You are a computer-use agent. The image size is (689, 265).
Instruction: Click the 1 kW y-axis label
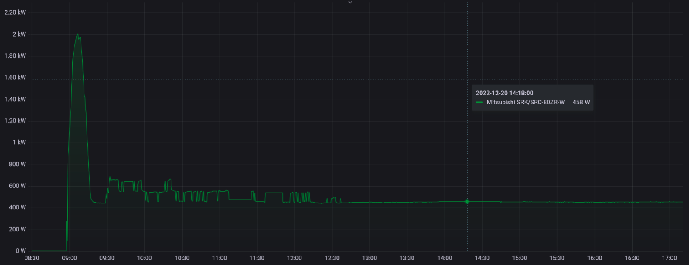(x=19, y=143)
